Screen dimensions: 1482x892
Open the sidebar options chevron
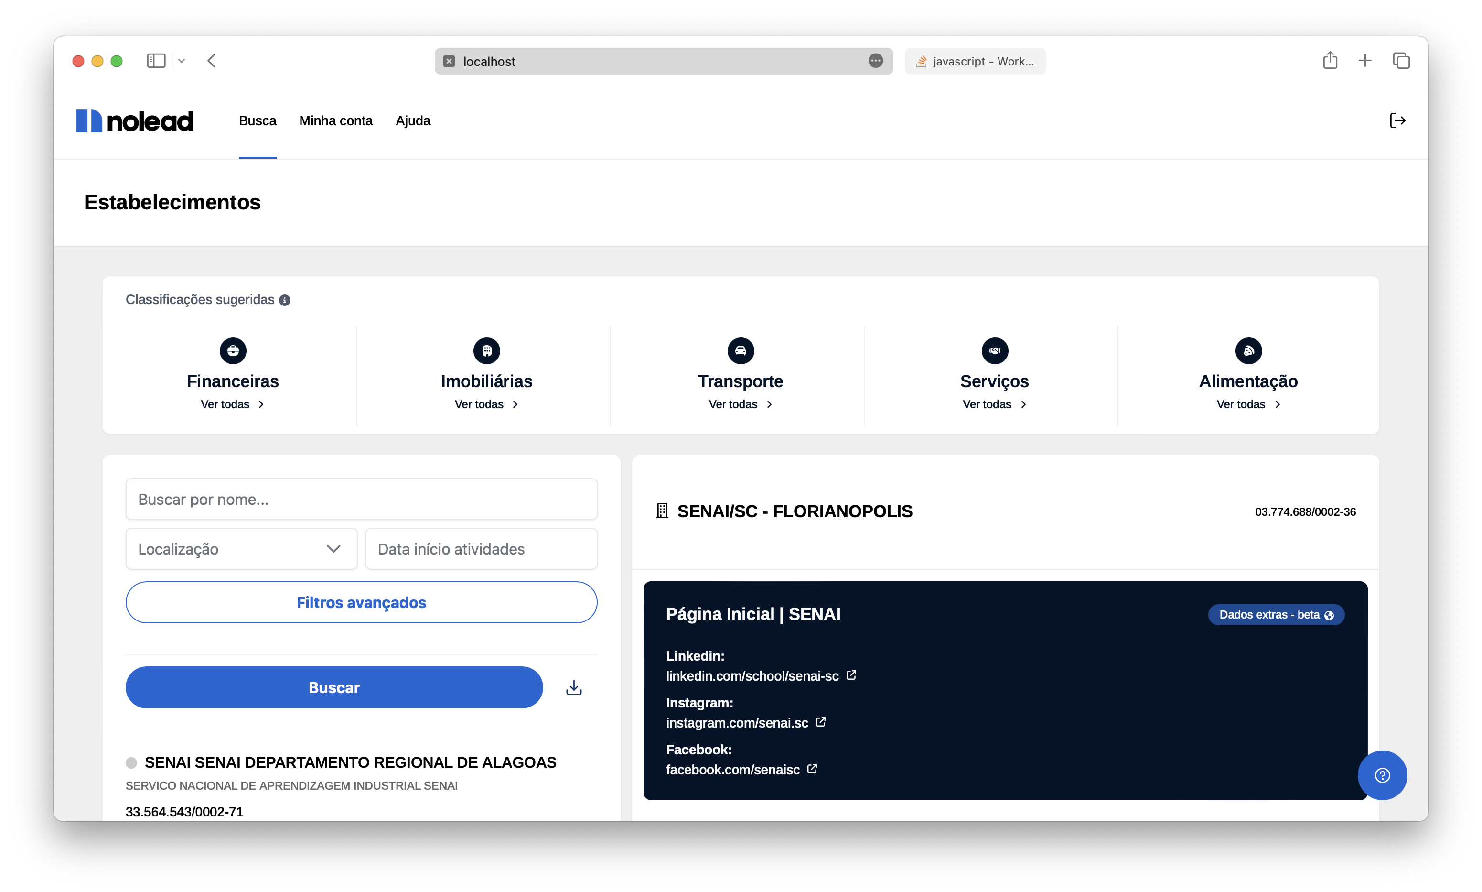[182, 61]
